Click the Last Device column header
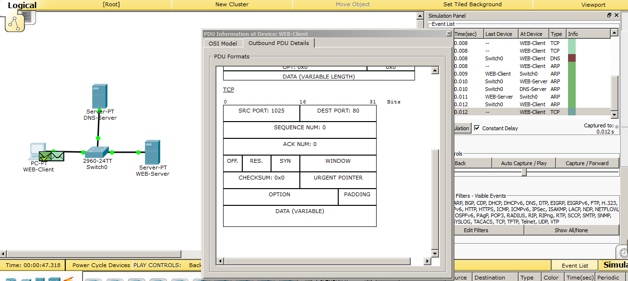Viewport: 628px width, 281px height. (x=501, y=34)
